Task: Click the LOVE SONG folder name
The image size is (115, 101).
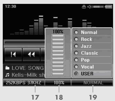Action: [x=28, y=68]
